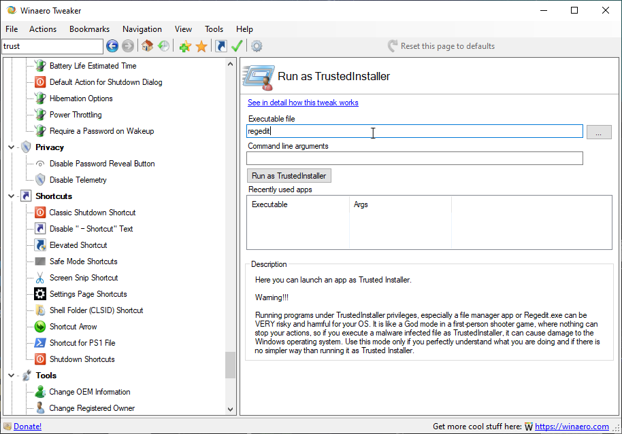Click the tree scroll down arrow
This screenshot has height=434, width=622.
pyautogui.click(x=231, y=410)
